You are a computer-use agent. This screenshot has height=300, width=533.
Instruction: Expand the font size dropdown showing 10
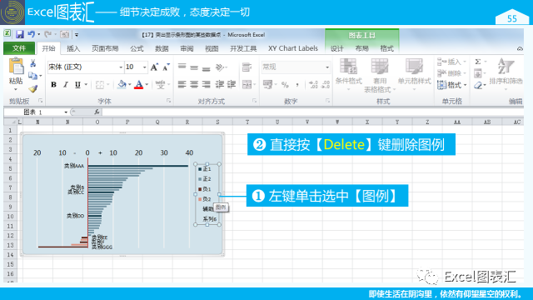(136, 67)
